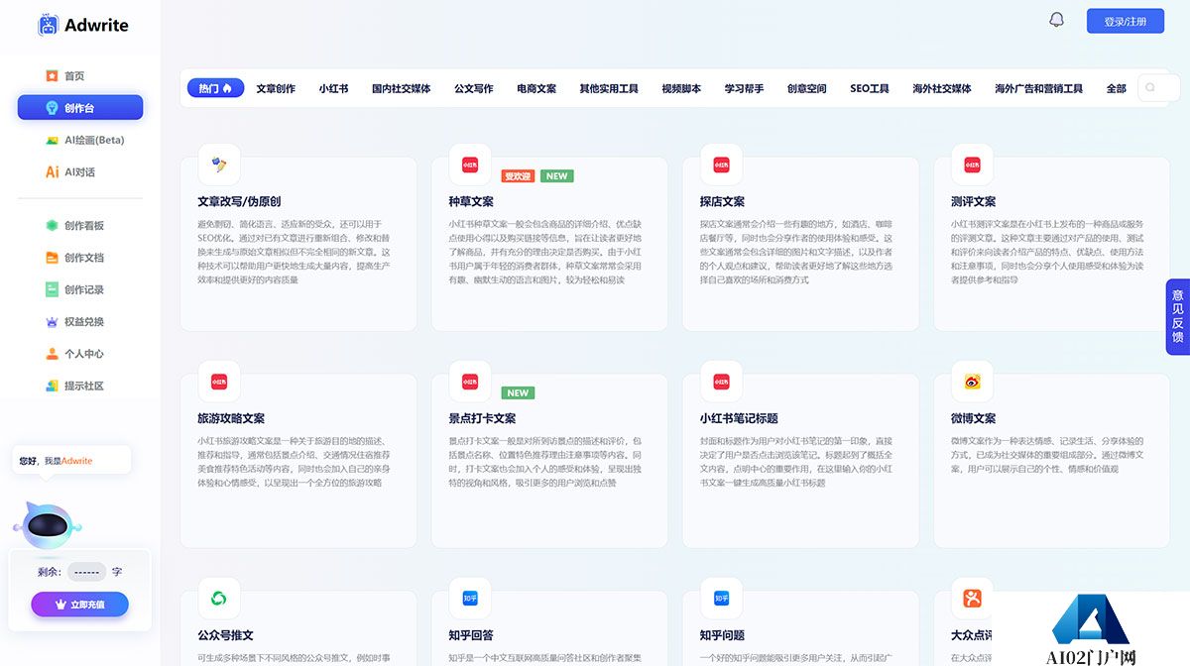Click the AI对话 icon in sidebar

pos(52,171)
